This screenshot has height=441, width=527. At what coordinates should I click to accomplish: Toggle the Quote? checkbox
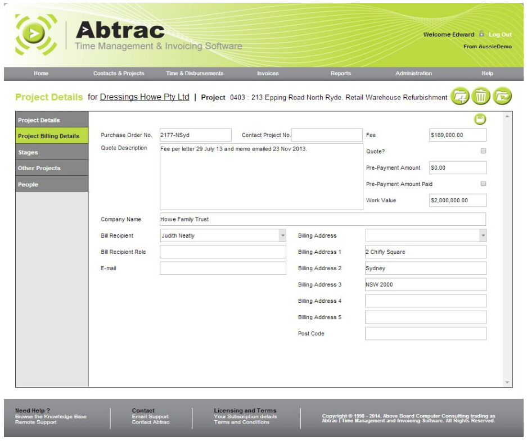(x=483, y=151)
